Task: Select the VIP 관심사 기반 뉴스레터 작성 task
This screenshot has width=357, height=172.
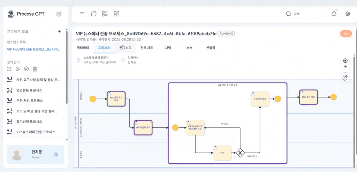Action: point(195,128)
